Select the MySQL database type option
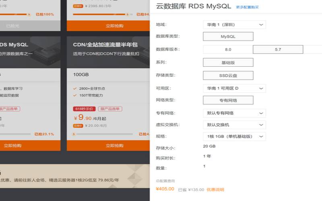The width and height of the screenshot is (322, 201). click(228, 37)
